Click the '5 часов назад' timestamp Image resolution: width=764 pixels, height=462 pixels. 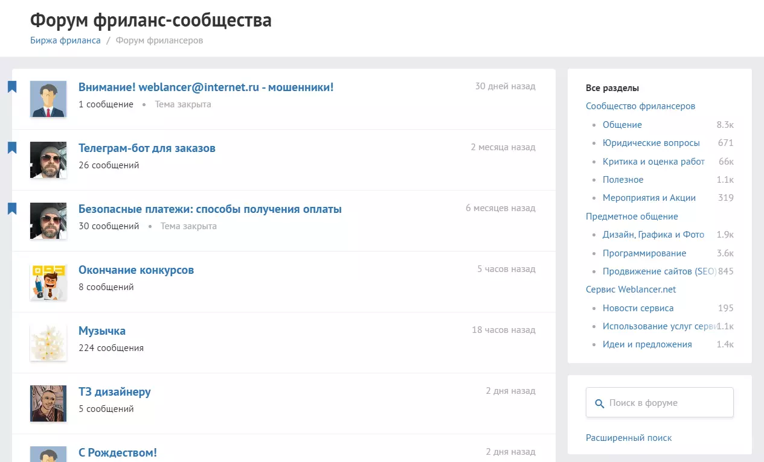pos(506,269)
